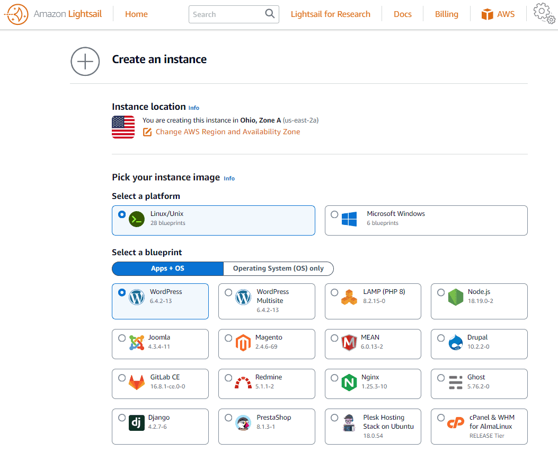Click Change AWS Region and Availability Zone
The image size is (558, 451).
click(x=228, y=132)
